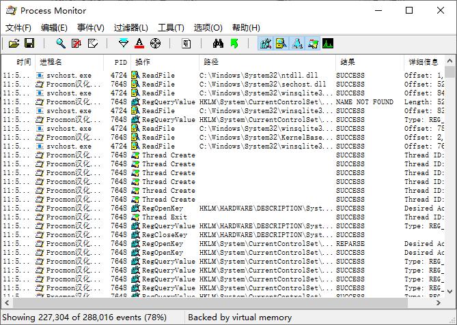Toggle show profiling events graph icon

pos(328,44)
